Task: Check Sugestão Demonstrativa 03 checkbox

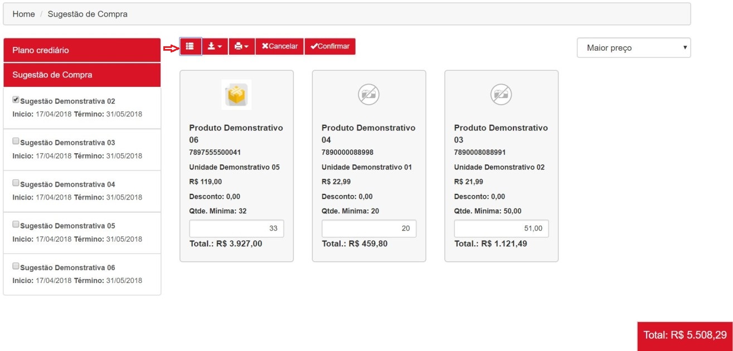Action: (x=16, y=141)
